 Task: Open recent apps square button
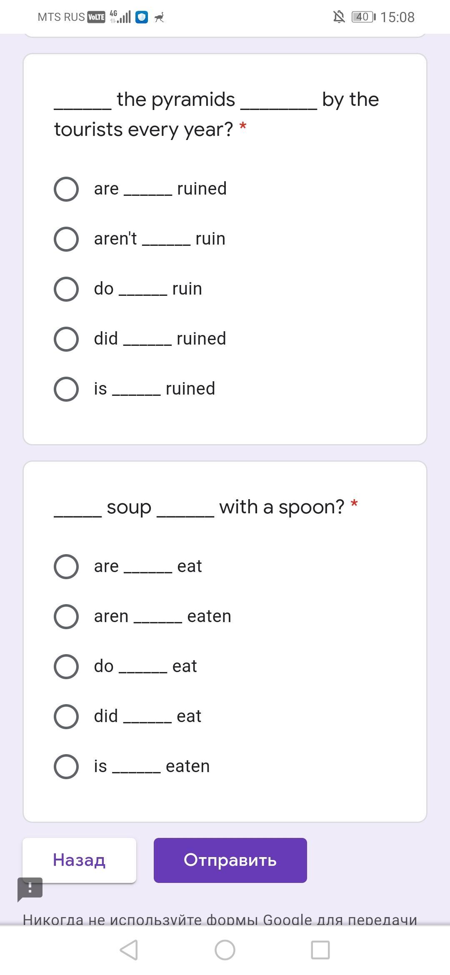tap(320, 950)
